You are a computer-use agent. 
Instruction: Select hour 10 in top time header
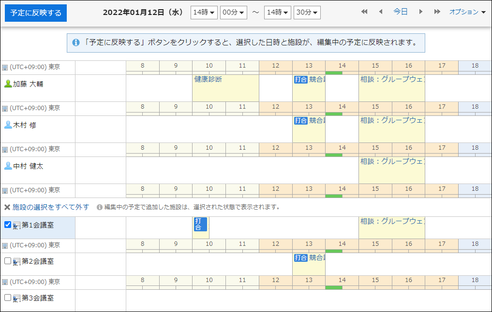(209, 66)
